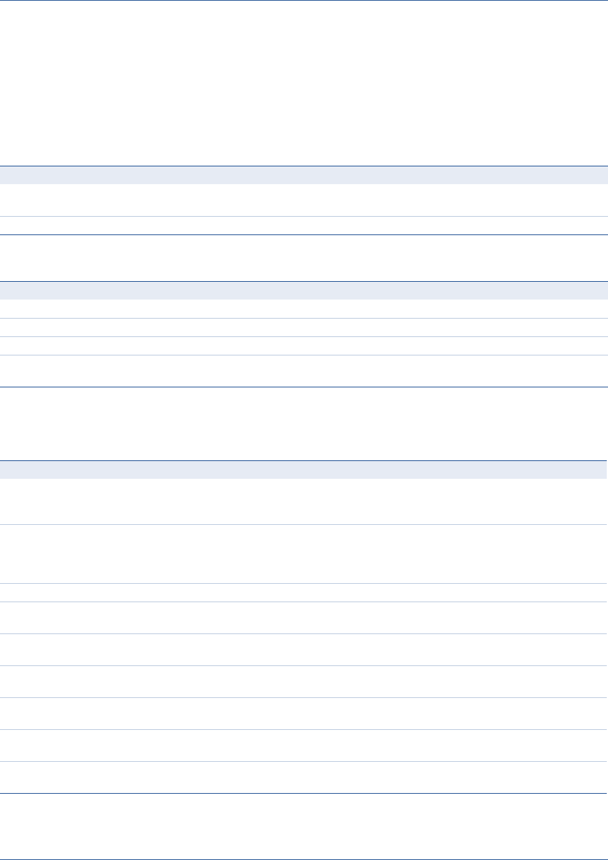Select the tallest second row of the bottom table
Screen dimensions: 608x860
tap(304, 554)
